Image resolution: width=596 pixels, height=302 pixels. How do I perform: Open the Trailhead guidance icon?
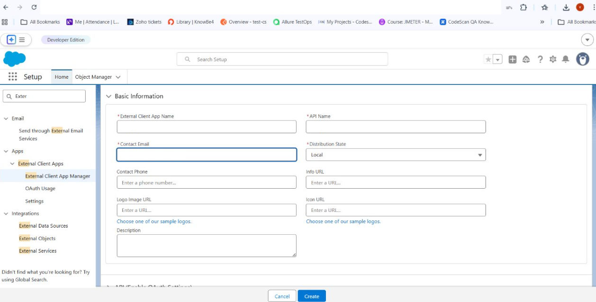(526, 59)
